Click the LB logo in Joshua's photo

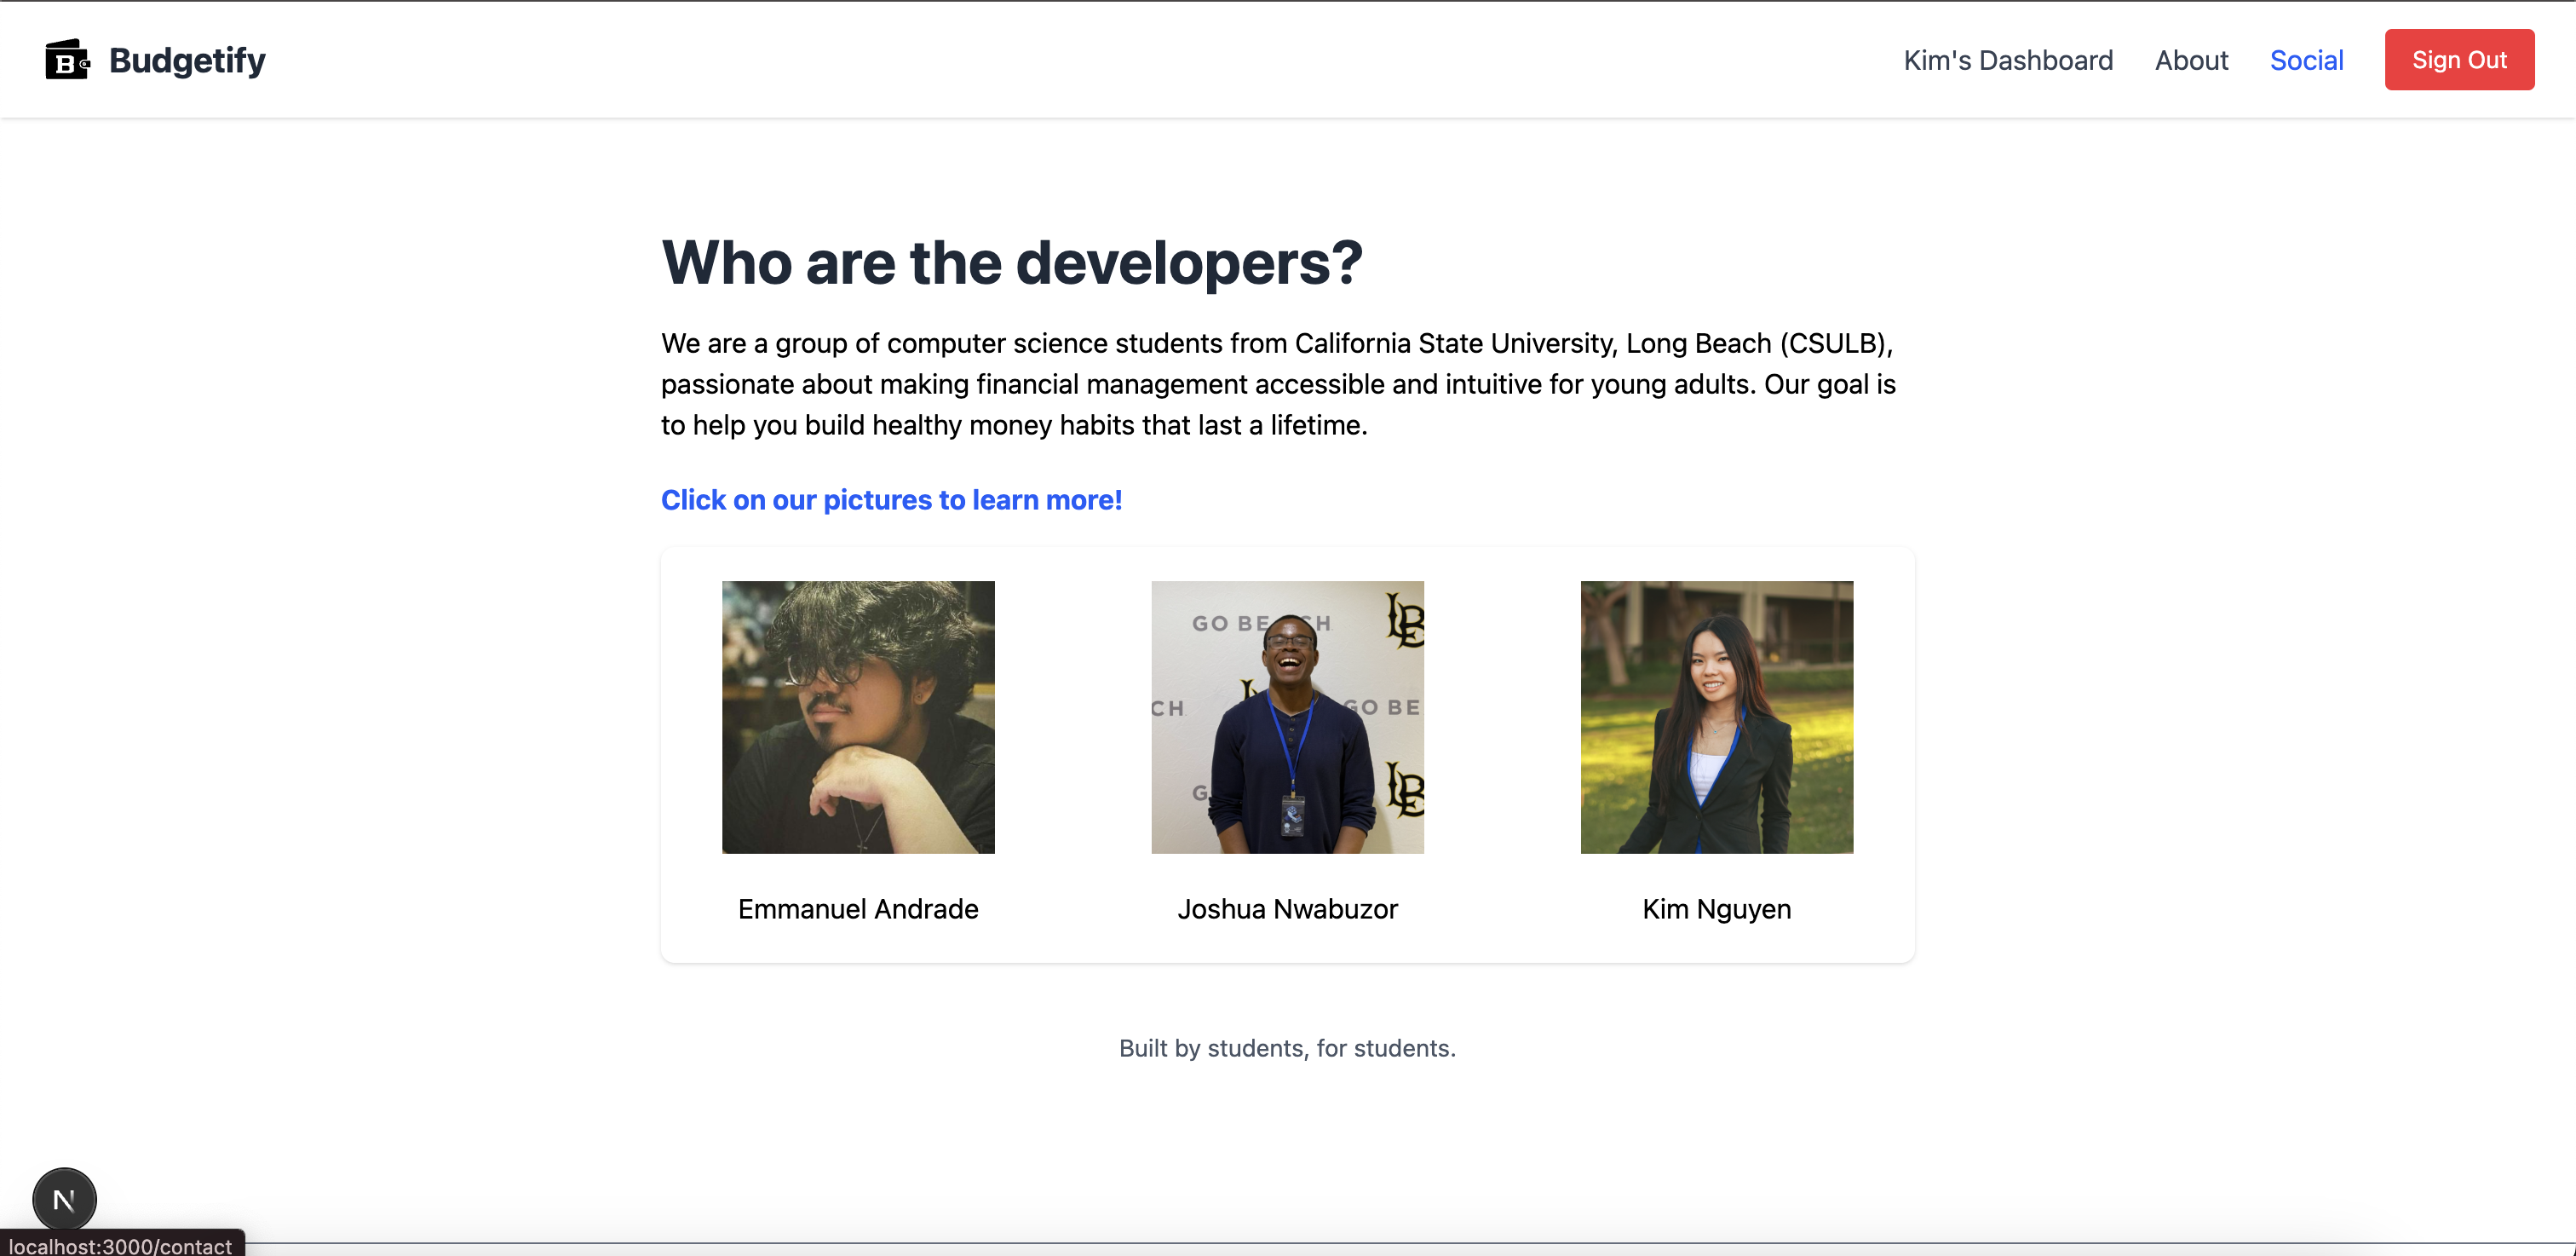point(1404,620)
